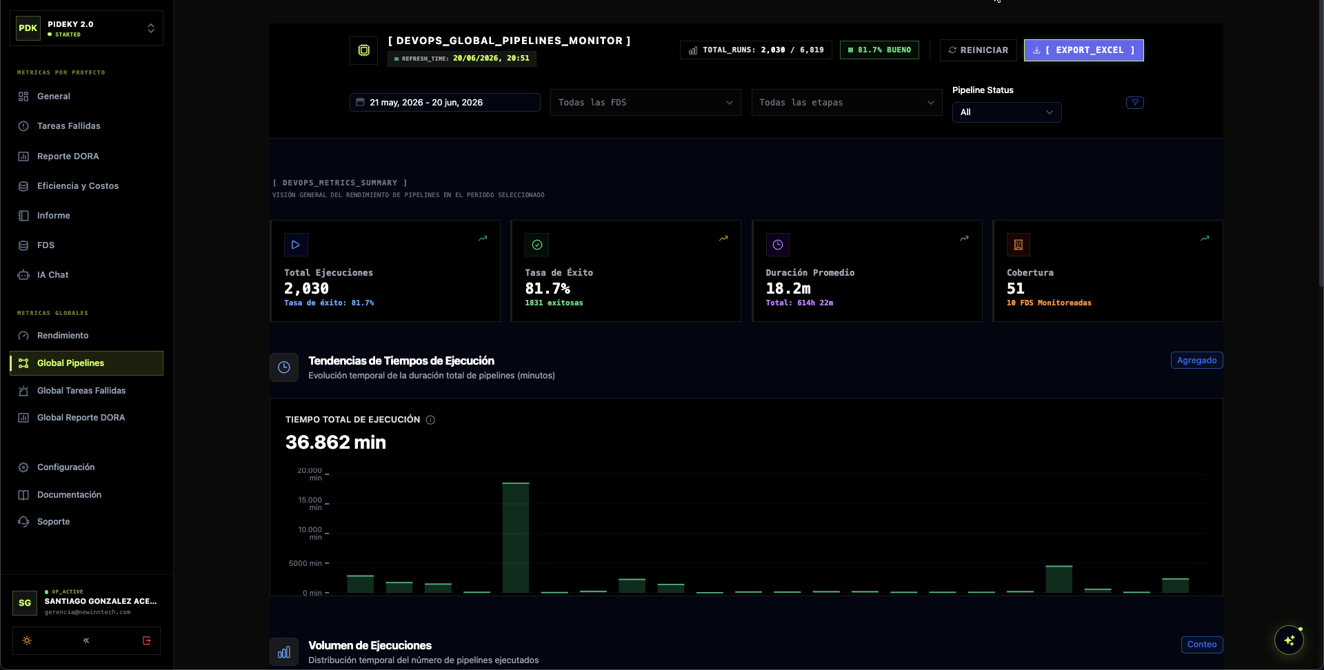
Task: Open the General metrics icon in sidebar
Action: coord(23,97)
